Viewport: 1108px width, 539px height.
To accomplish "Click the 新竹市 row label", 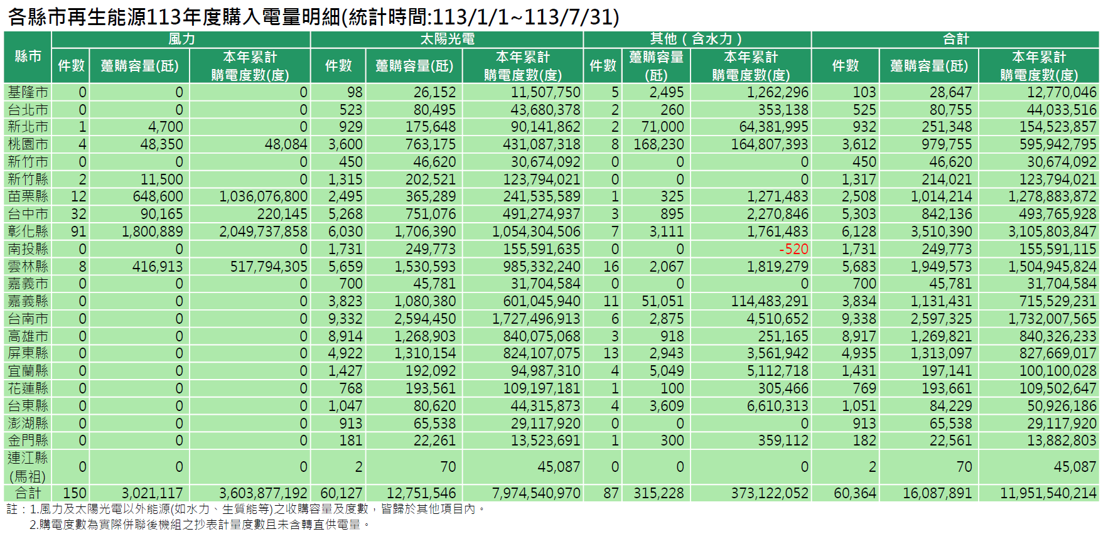I will click(28, 162).
